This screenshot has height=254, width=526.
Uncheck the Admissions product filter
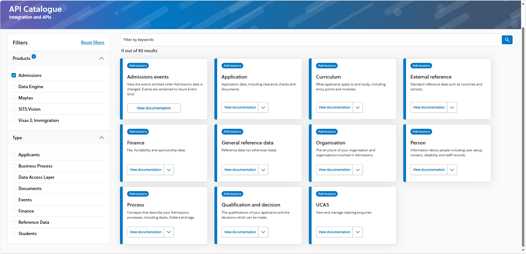14,75
